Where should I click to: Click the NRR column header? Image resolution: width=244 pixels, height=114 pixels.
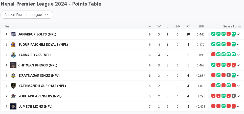[x=201, y=26]
